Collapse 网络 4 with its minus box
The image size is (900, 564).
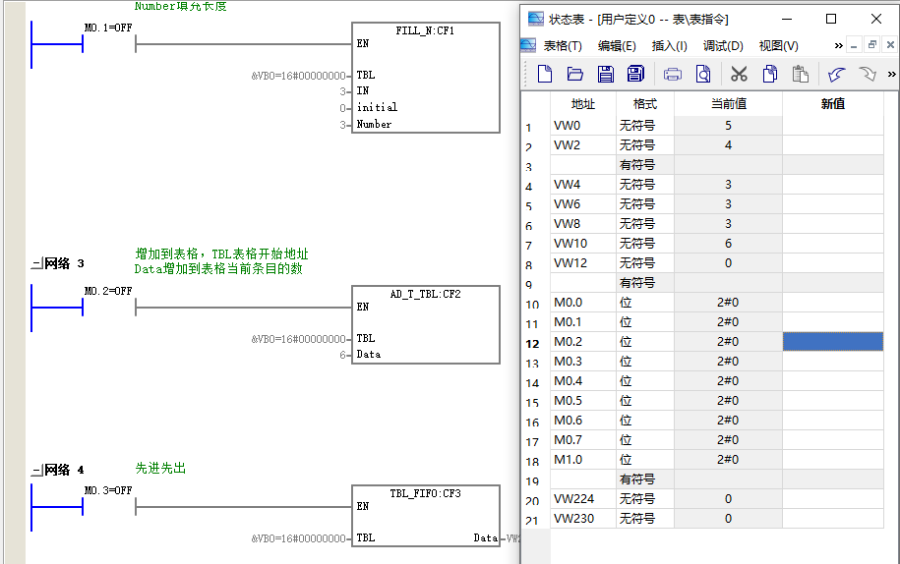(36, 470)
